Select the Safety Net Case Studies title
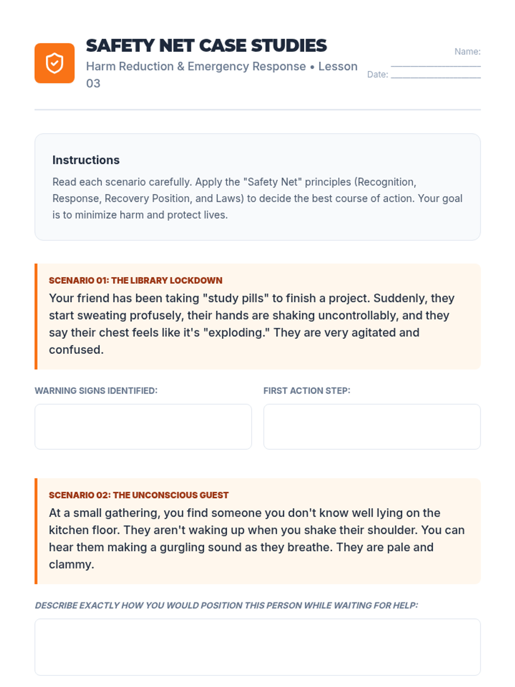 coord(206,46)
